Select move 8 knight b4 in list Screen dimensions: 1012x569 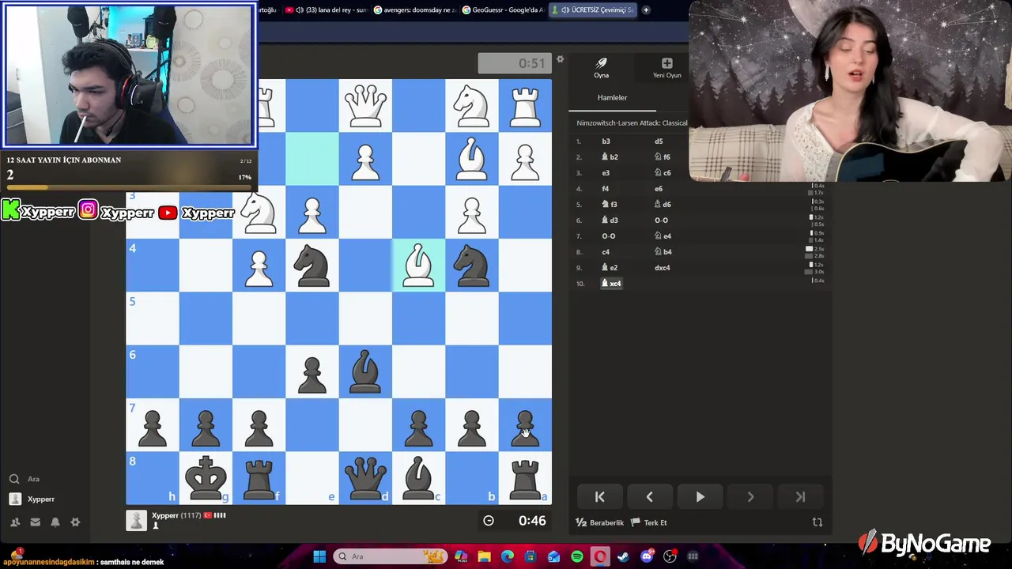tap(663, 251)
